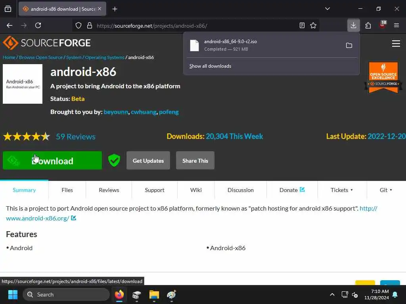This screenshot has height=304, width=406.
Task: Click the five-star rating display
Action: (x=27, y=136)
